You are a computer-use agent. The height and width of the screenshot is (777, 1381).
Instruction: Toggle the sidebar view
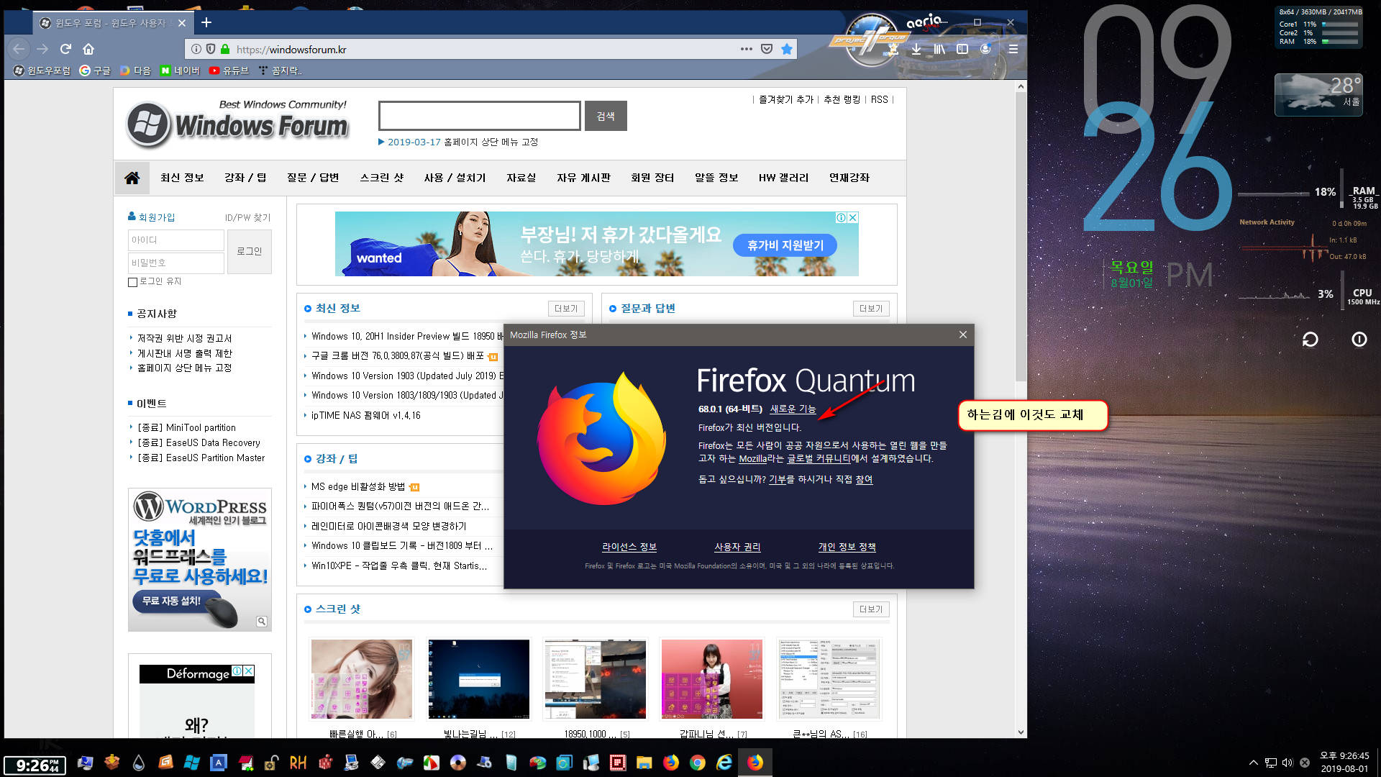coord(962,49)
